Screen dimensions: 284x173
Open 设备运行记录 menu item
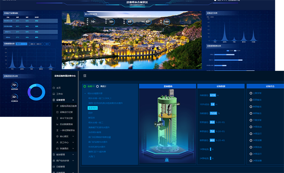pos(66,112)
